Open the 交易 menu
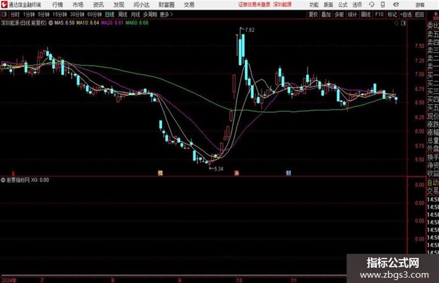The height and width of the screenshot is (283, 439). coord(189,5)
